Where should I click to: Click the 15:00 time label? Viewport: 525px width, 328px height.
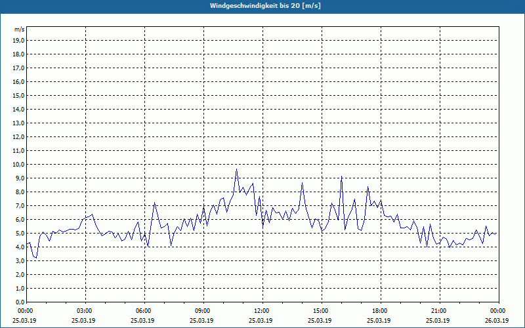coord(322,311)
